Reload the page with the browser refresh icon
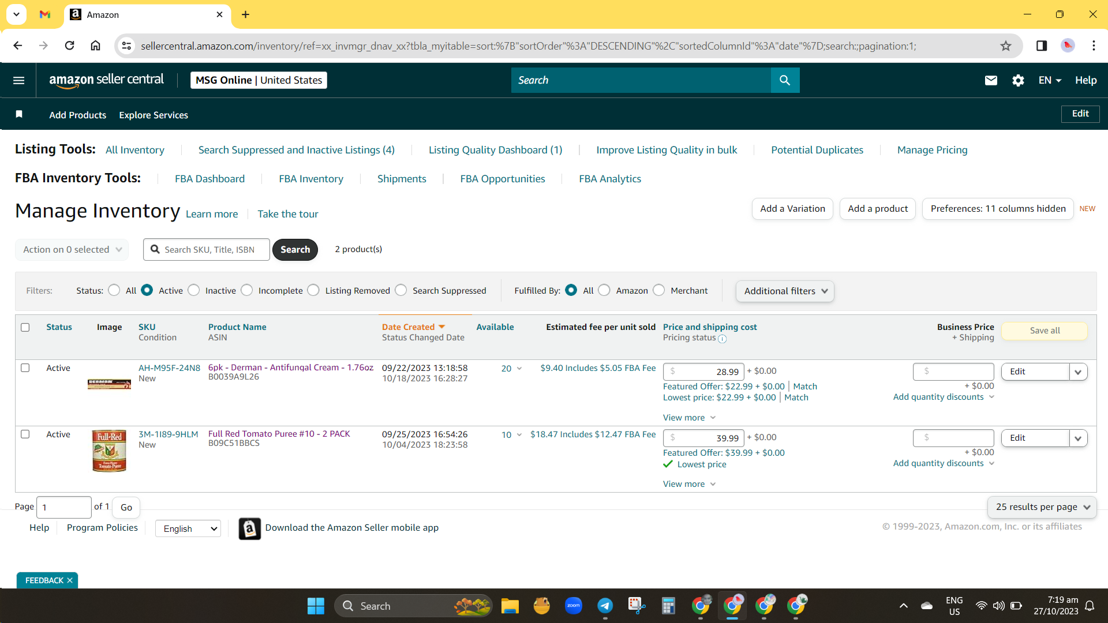This screenshot has height=623, width=1108. click(69, 46)
